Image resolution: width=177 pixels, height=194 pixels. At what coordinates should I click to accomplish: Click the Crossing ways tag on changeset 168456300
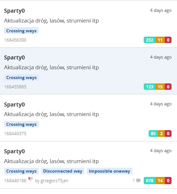pos(21,31)
